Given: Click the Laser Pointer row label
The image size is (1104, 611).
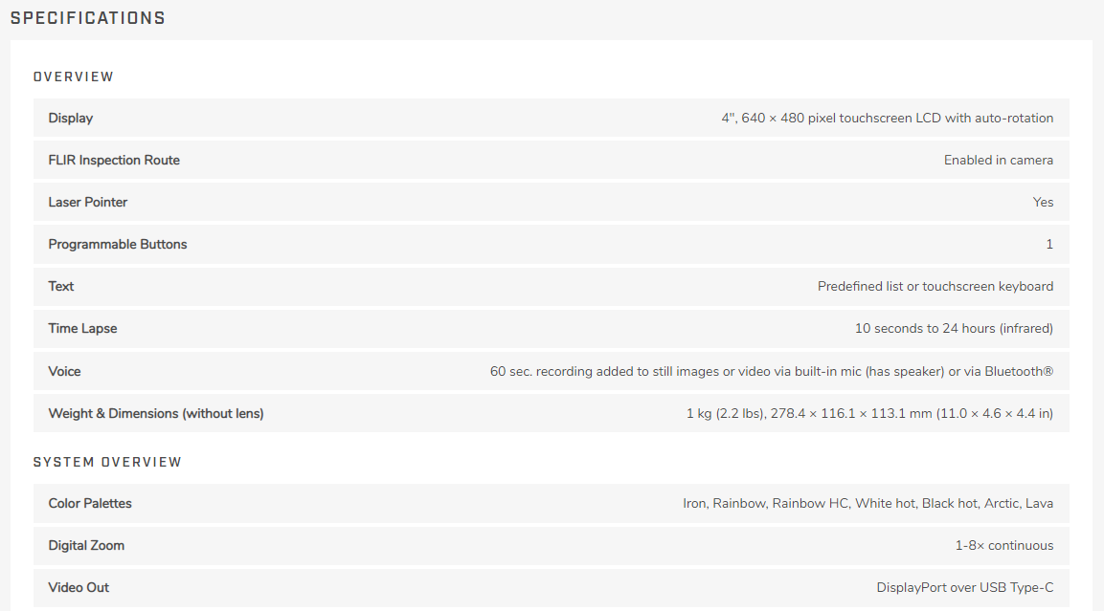Looking at the screenshot, I should click(88, 203).
